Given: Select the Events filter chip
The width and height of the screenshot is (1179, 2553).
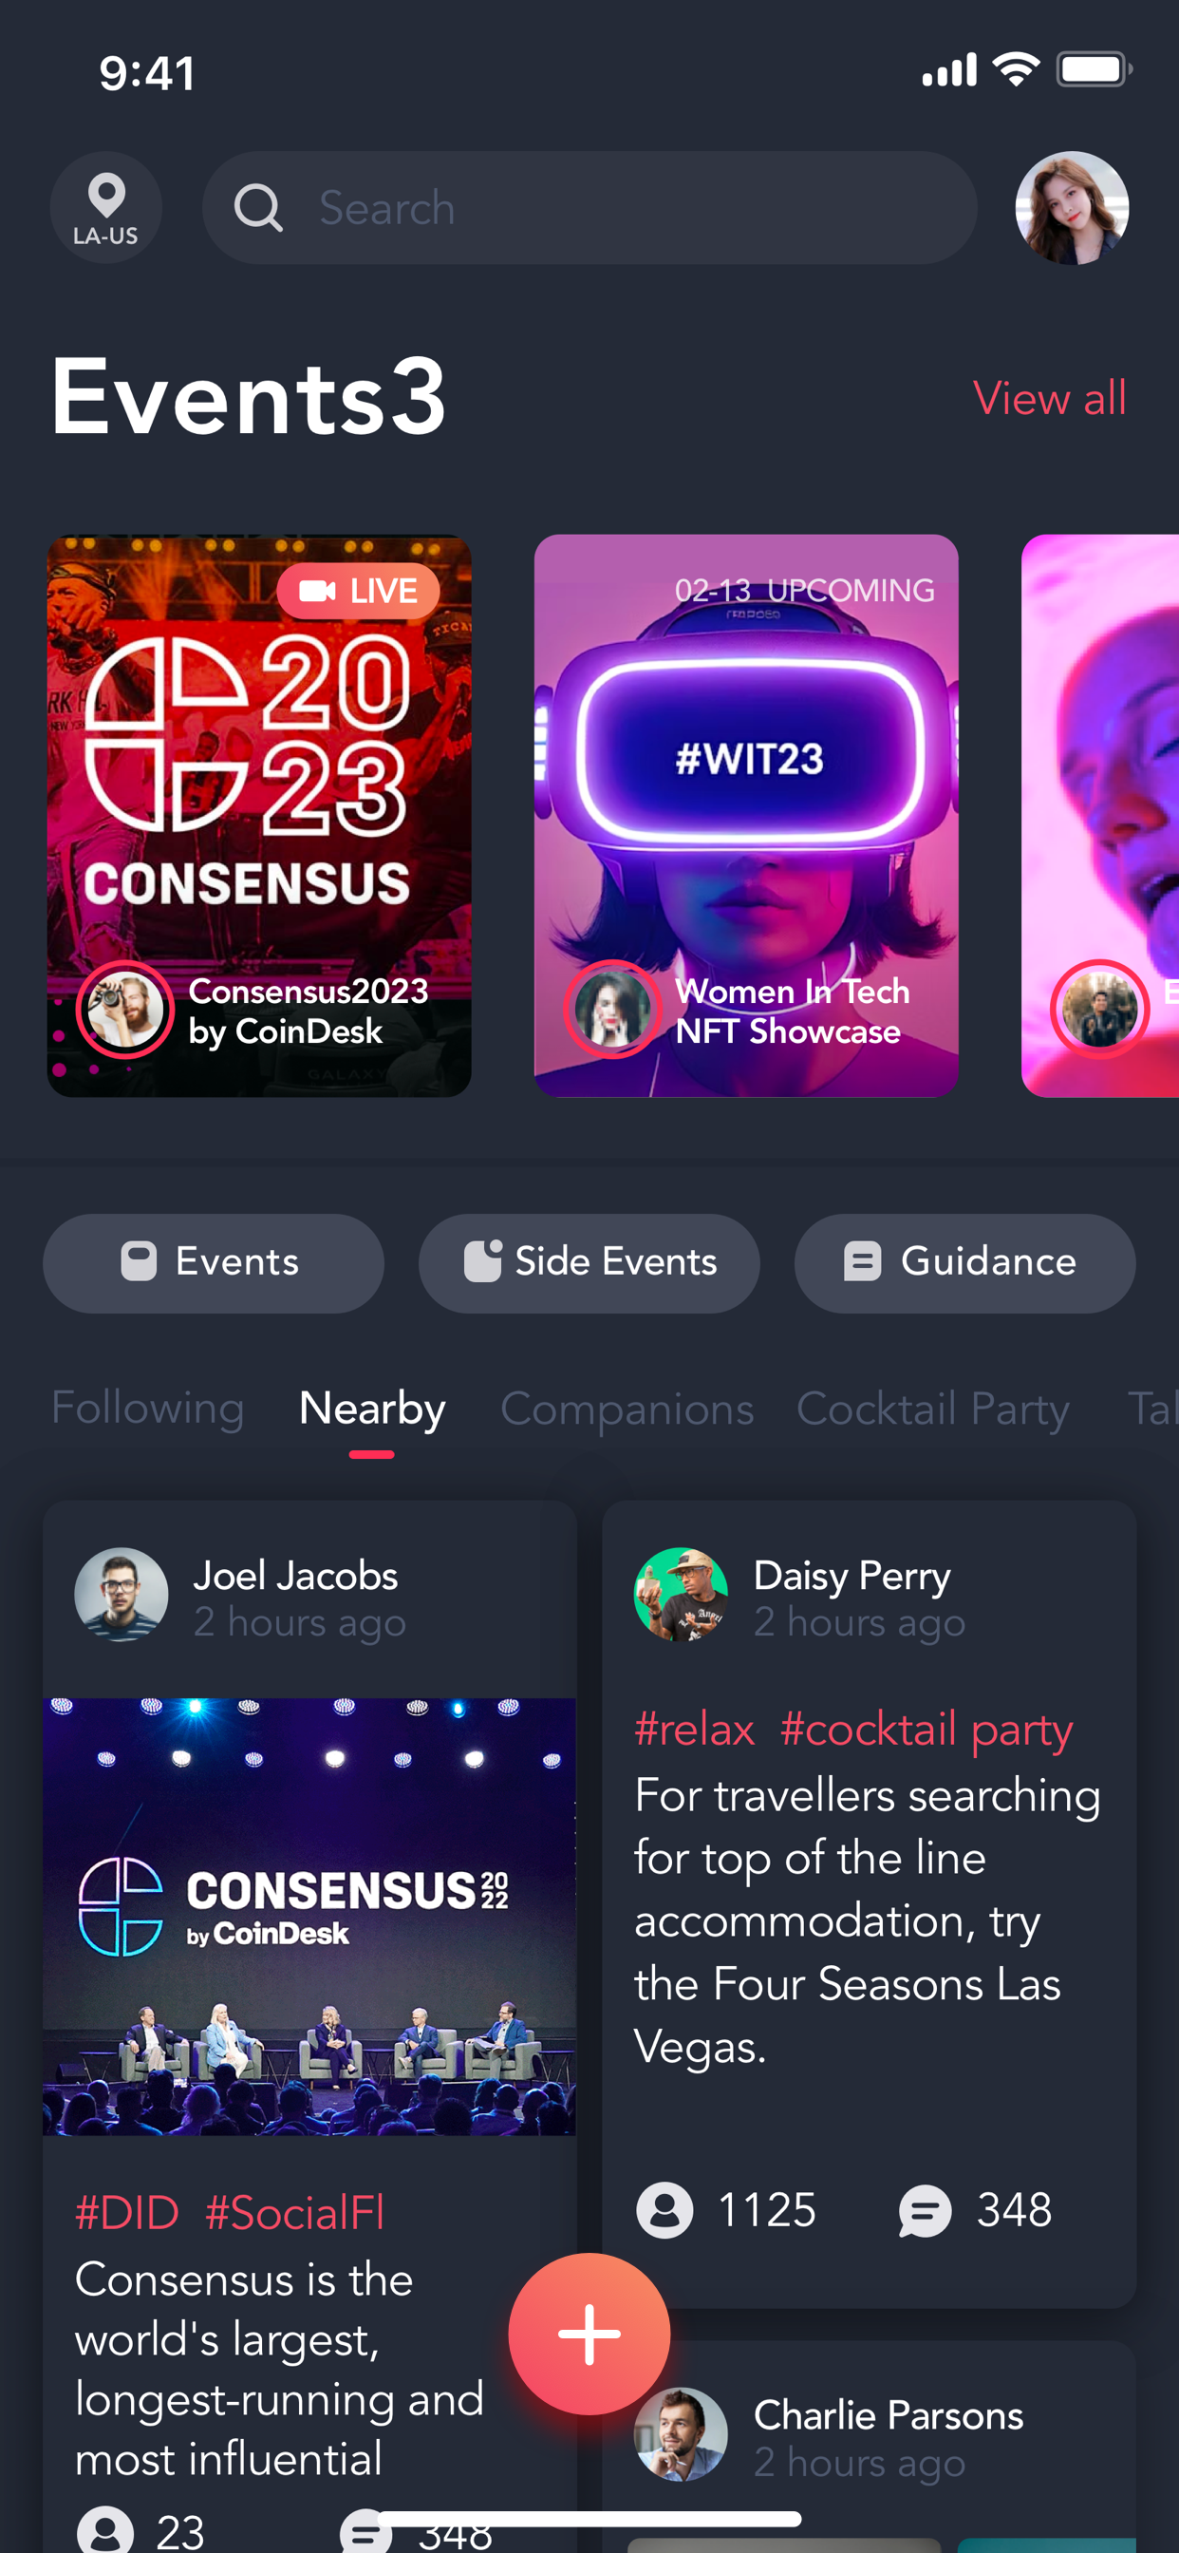Looking at the screenshot, I should click(213, 1262).
